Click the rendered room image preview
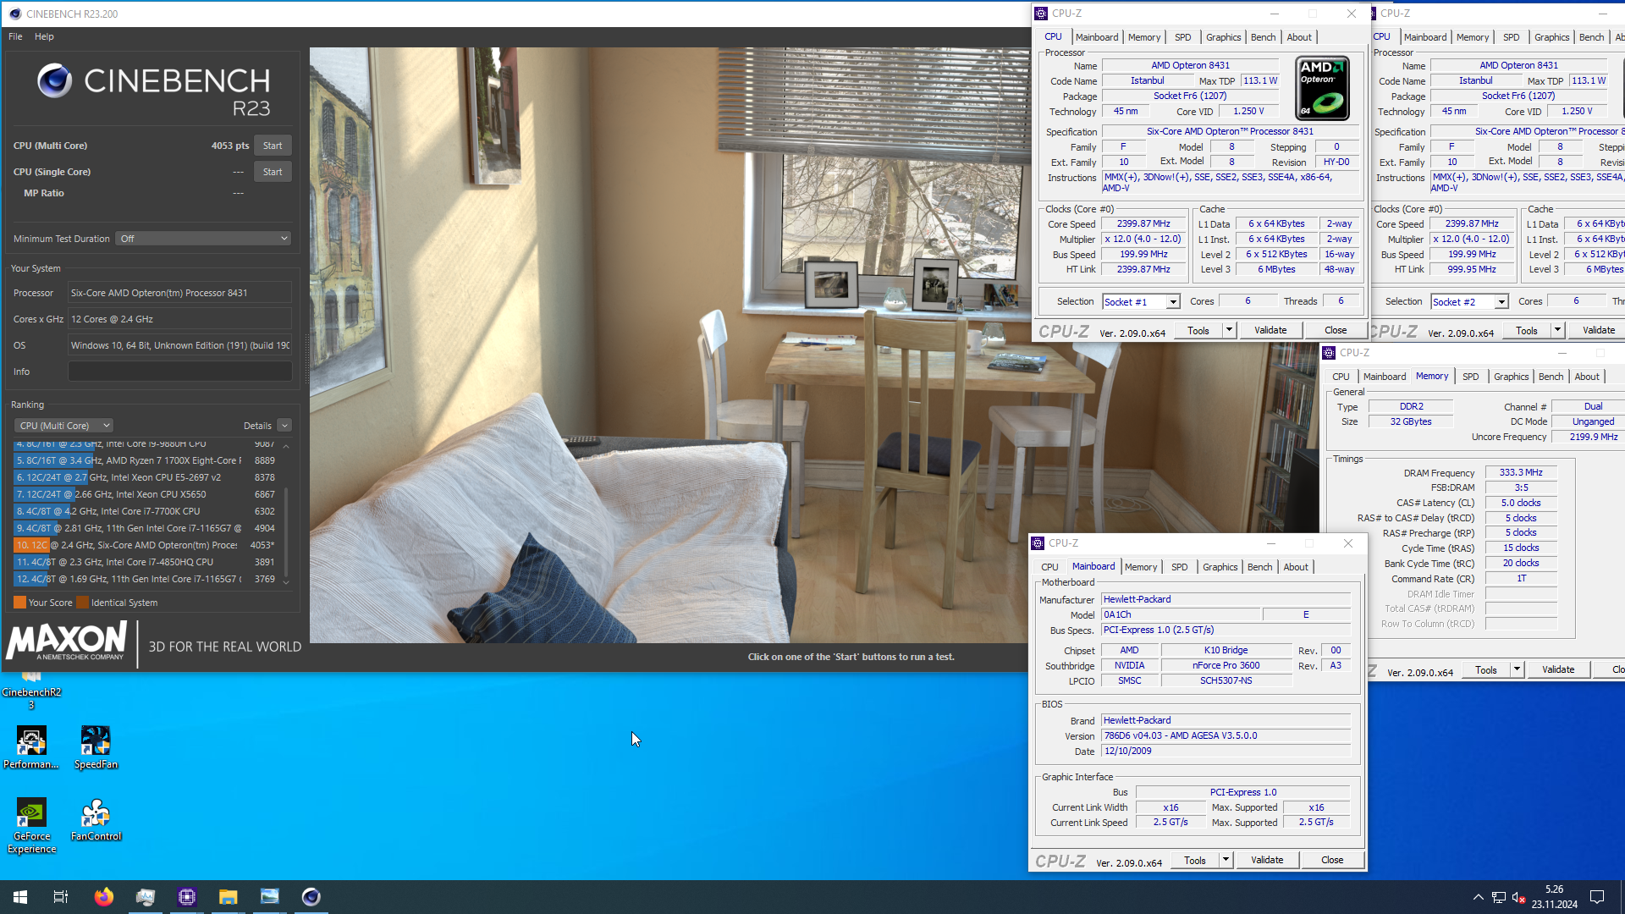 click(x=669, y=345)
